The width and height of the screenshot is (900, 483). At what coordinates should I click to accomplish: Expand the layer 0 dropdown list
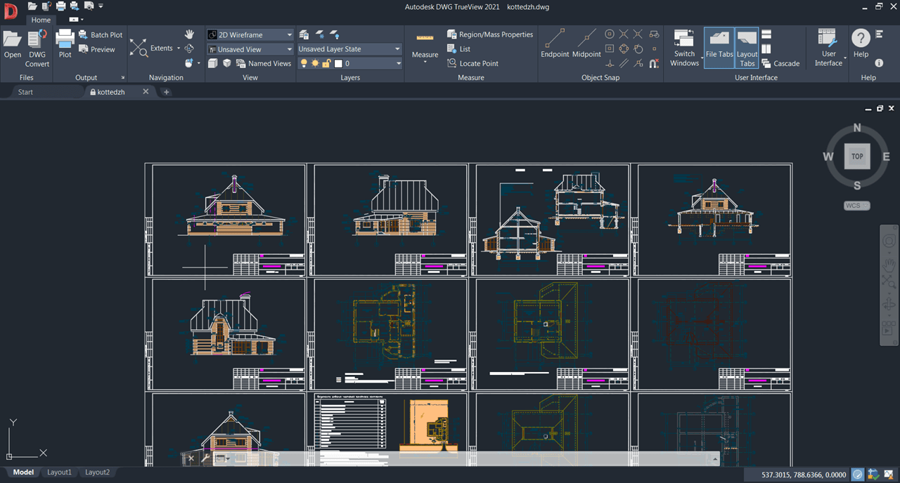pyautogui.click(x=398, y=63)
